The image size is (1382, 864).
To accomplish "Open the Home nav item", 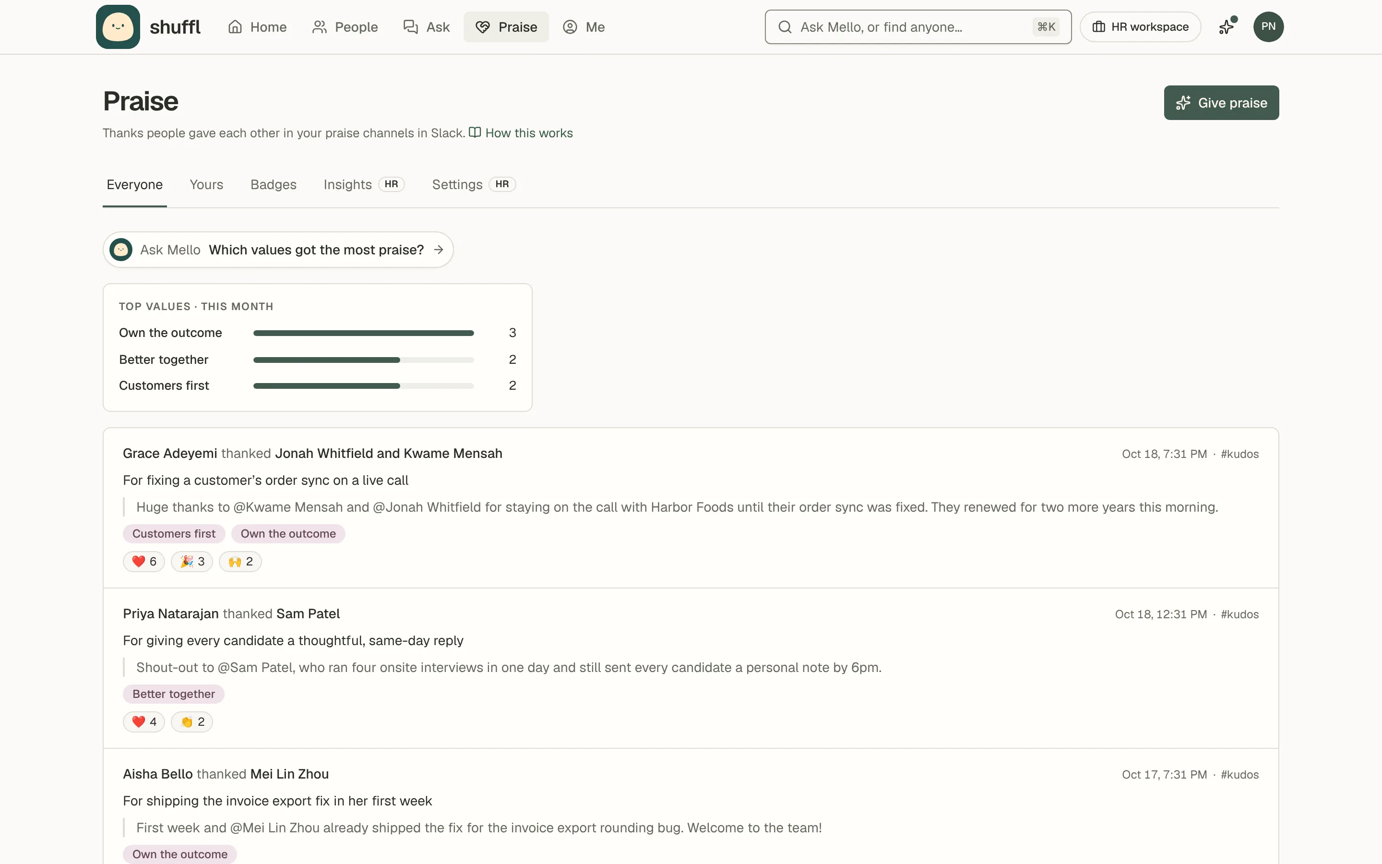I will pyautogui.click(x=257, y=27).
